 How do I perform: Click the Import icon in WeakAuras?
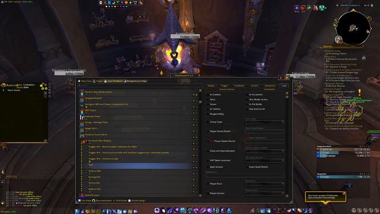click(x=94, y=81)
